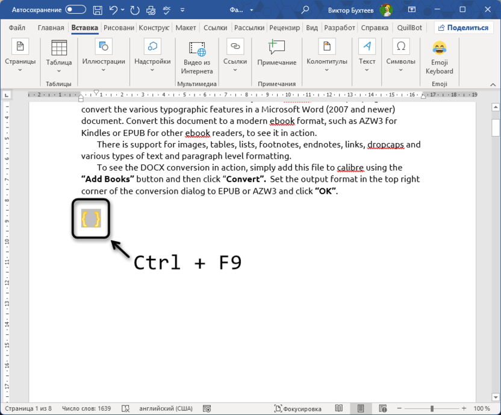This screenshot has height=415, width=501.
Task: Open Emoji Keyboard from the ribbon
Action: 439,57
